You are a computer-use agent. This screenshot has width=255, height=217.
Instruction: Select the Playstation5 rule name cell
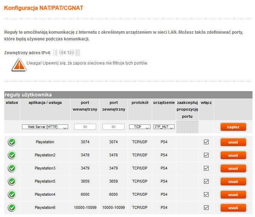[45, 181]
